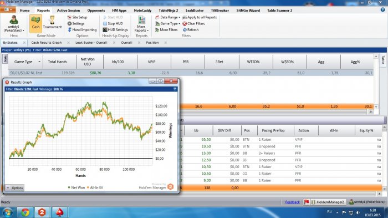The image size is (388, 218).
Task: Open the Game Type filter dropdown
Action: pyautogui.click(x=167, y=23)
